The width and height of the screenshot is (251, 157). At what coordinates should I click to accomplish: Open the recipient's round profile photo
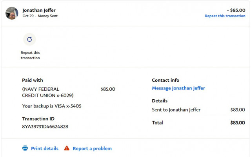click(12, 13)
